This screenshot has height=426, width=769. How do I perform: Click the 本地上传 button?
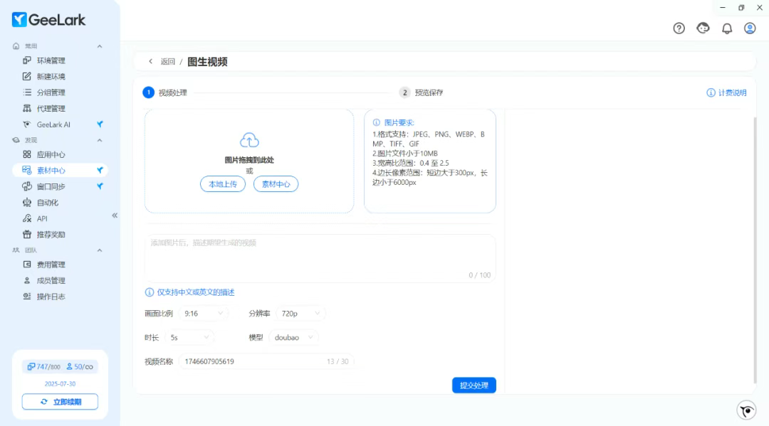point(223,184)
